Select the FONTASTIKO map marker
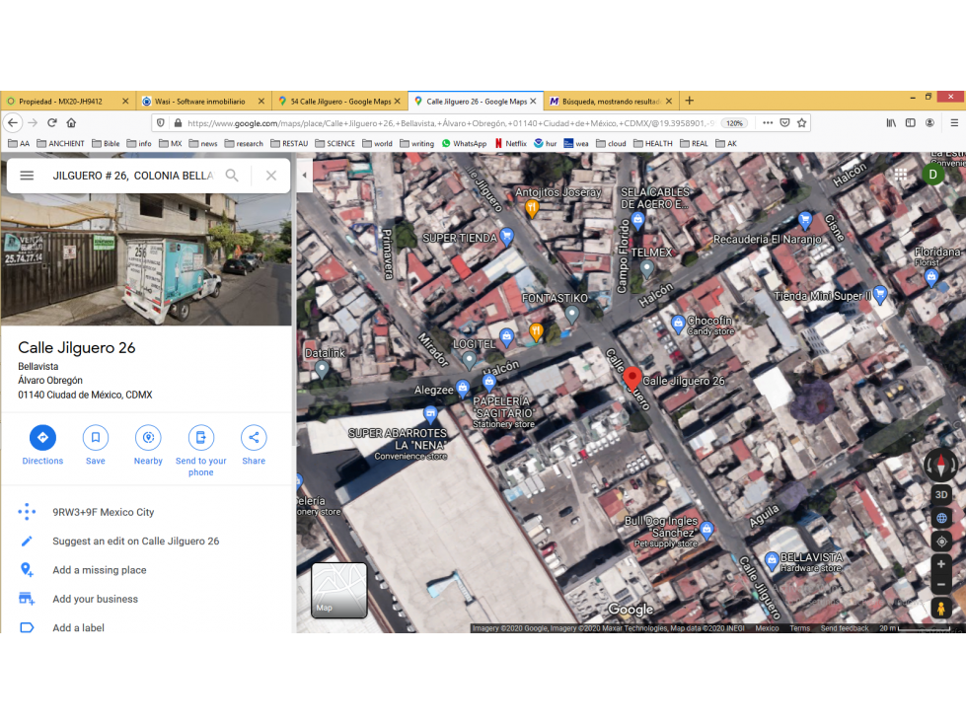 (x=572, y=315)
